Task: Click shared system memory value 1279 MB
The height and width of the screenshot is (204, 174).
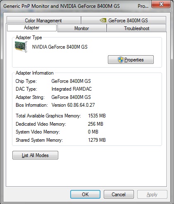Action: coord(97,140)
